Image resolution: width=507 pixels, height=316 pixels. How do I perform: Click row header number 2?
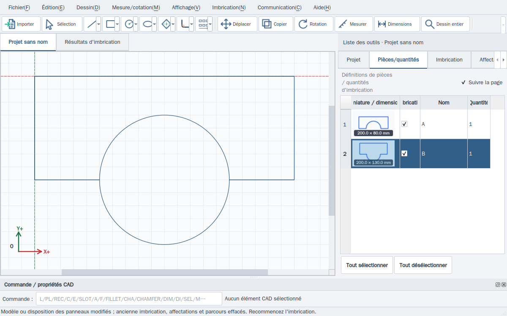click(x=346, y=154)
